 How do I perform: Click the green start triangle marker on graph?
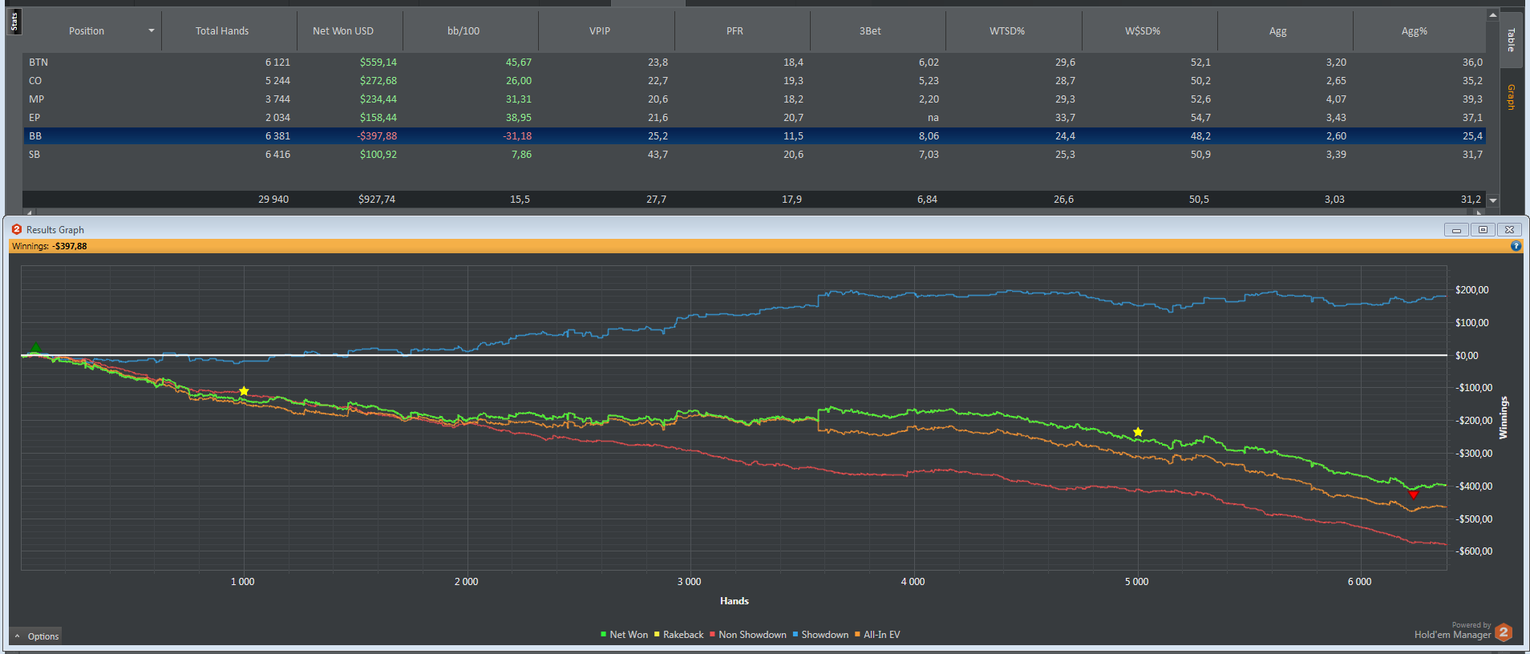(x=34, y=348)
